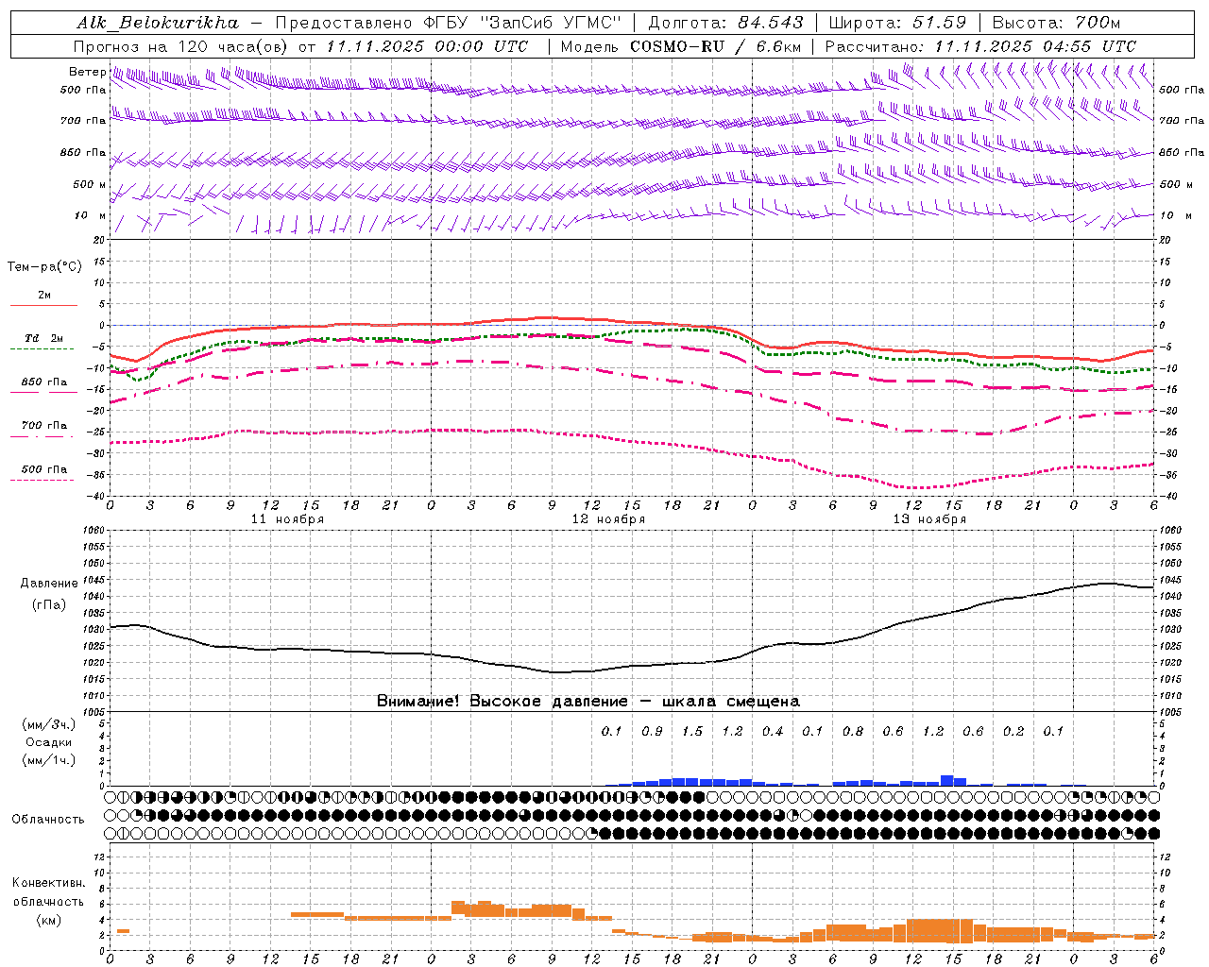Click the 500 м wind level label on left
This screenshot has height=967, width=1209.
pyautogui.click(x=89, y=184)
